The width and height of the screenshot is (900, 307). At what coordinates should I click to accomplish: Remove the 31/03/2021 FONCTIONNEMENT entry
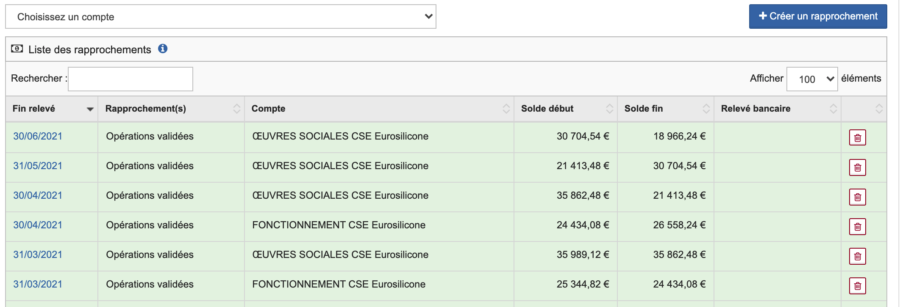click(857, 286)
